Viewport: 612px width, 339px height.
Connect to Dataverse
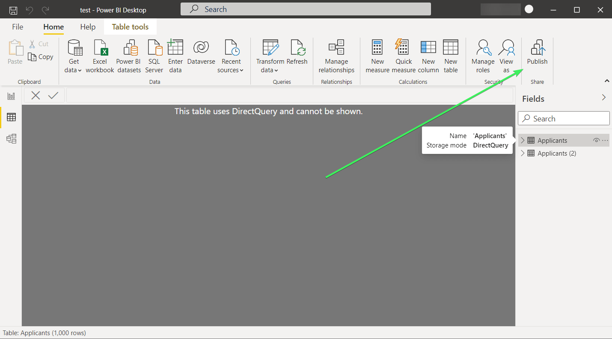(201, 53)
